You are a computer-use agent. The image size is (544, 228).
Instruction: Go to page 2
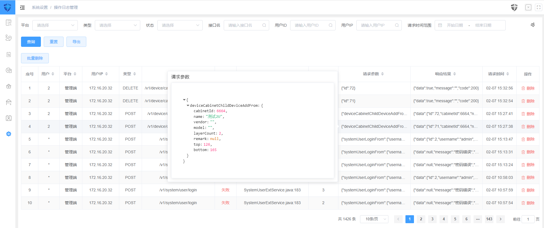click(x=421, y=219)
